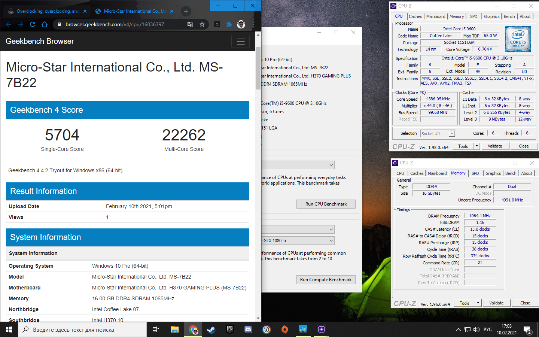The height and width of the screenshot is (337, 539).
Task: Open Geekbench Browser hamburger menu
Action: [241, 42]
